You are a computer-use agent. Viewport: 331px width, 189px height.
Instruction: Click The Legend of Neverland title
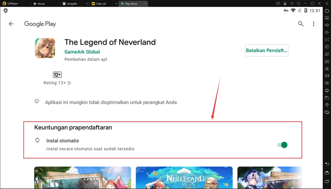pos(110,42)
